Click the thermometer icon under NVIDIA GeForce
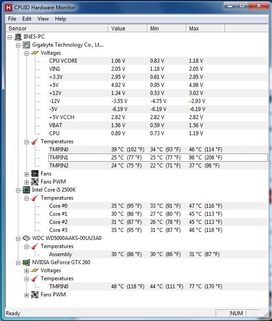This screenshot has width=272, height=321. 35,278
